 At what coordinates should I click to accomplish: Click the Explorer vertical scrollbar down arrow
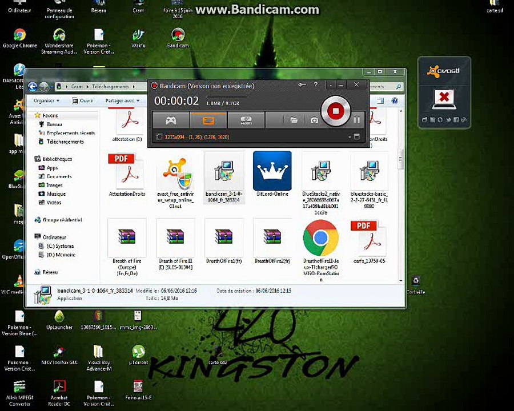[x=400, y=280]
